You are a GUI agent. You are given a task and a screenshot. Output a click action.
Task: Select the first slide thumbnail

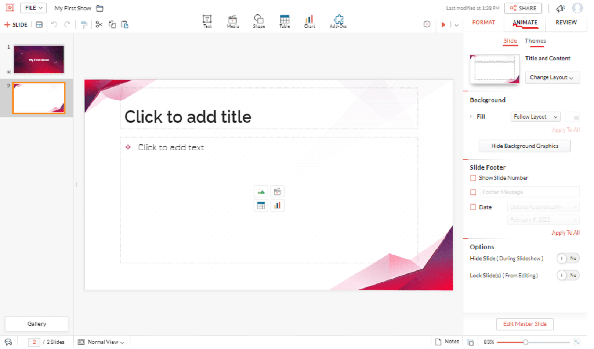(39, 58)
